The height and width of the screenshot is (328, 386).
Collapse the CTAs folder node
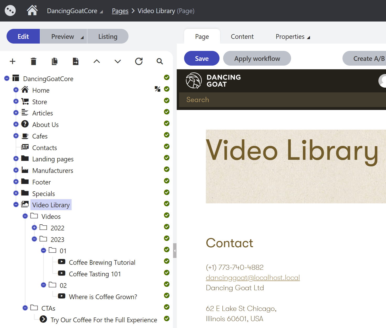coord(25,308)
